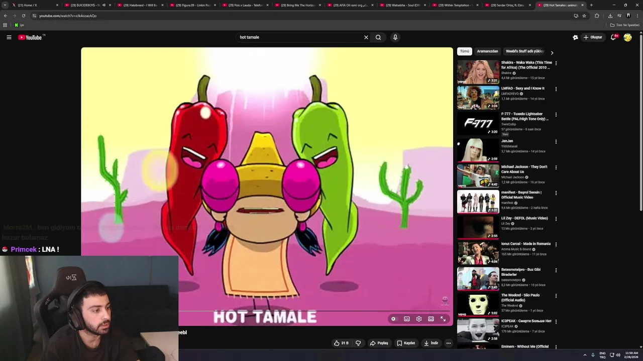Toggle subtitles in the video player
Viewport: 643px width, 361px height.
[407, 319]
